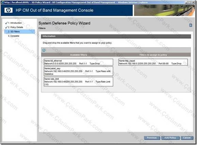Click the HP logo in header
The width and height of the screenshot is (197, 145).
[9, 10]
